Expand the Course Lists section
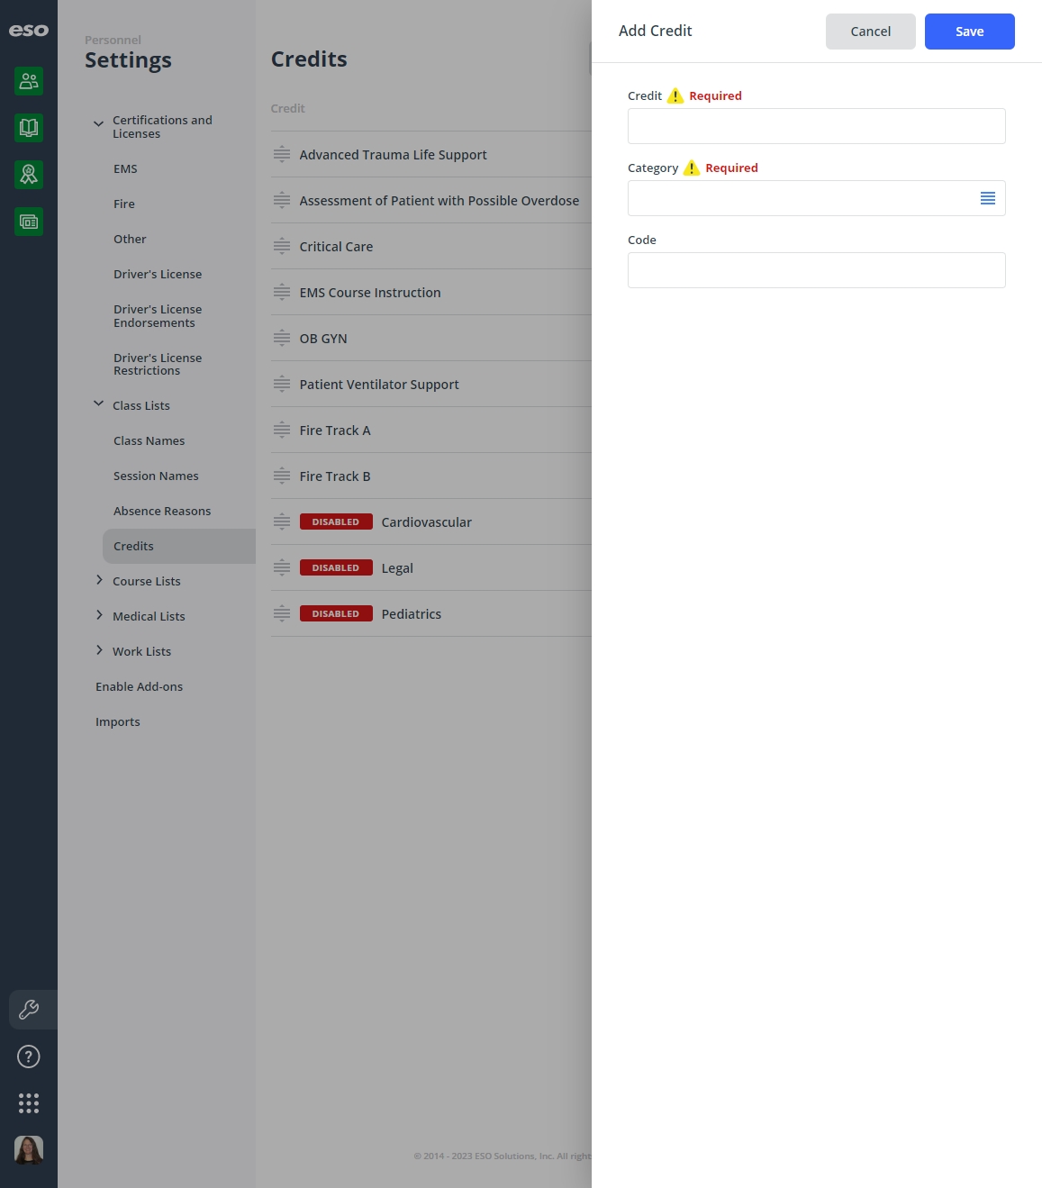Screen dimensions: 1042x1188 pyautogui.click(x=99, y=580)
